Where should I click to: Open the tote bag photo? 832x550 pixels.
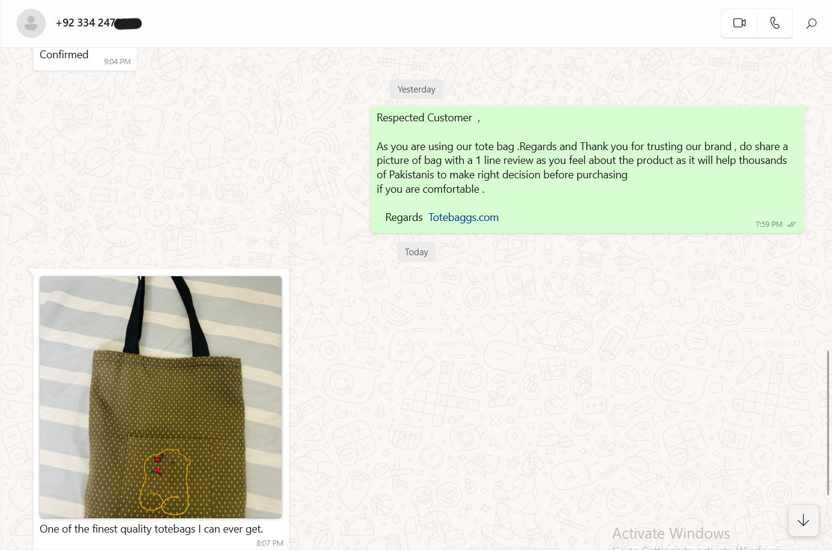[160, 397]
